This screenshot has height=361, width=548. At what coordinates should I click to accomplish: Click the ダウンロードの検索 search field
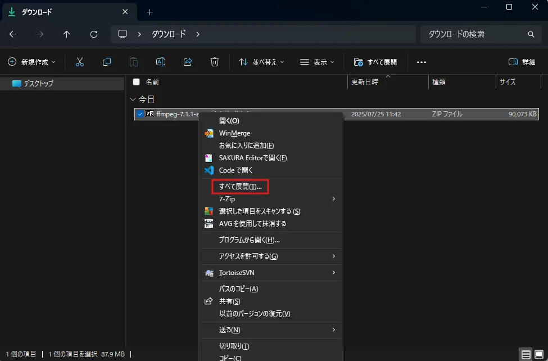pyautogui.click(x=481, y=34)
